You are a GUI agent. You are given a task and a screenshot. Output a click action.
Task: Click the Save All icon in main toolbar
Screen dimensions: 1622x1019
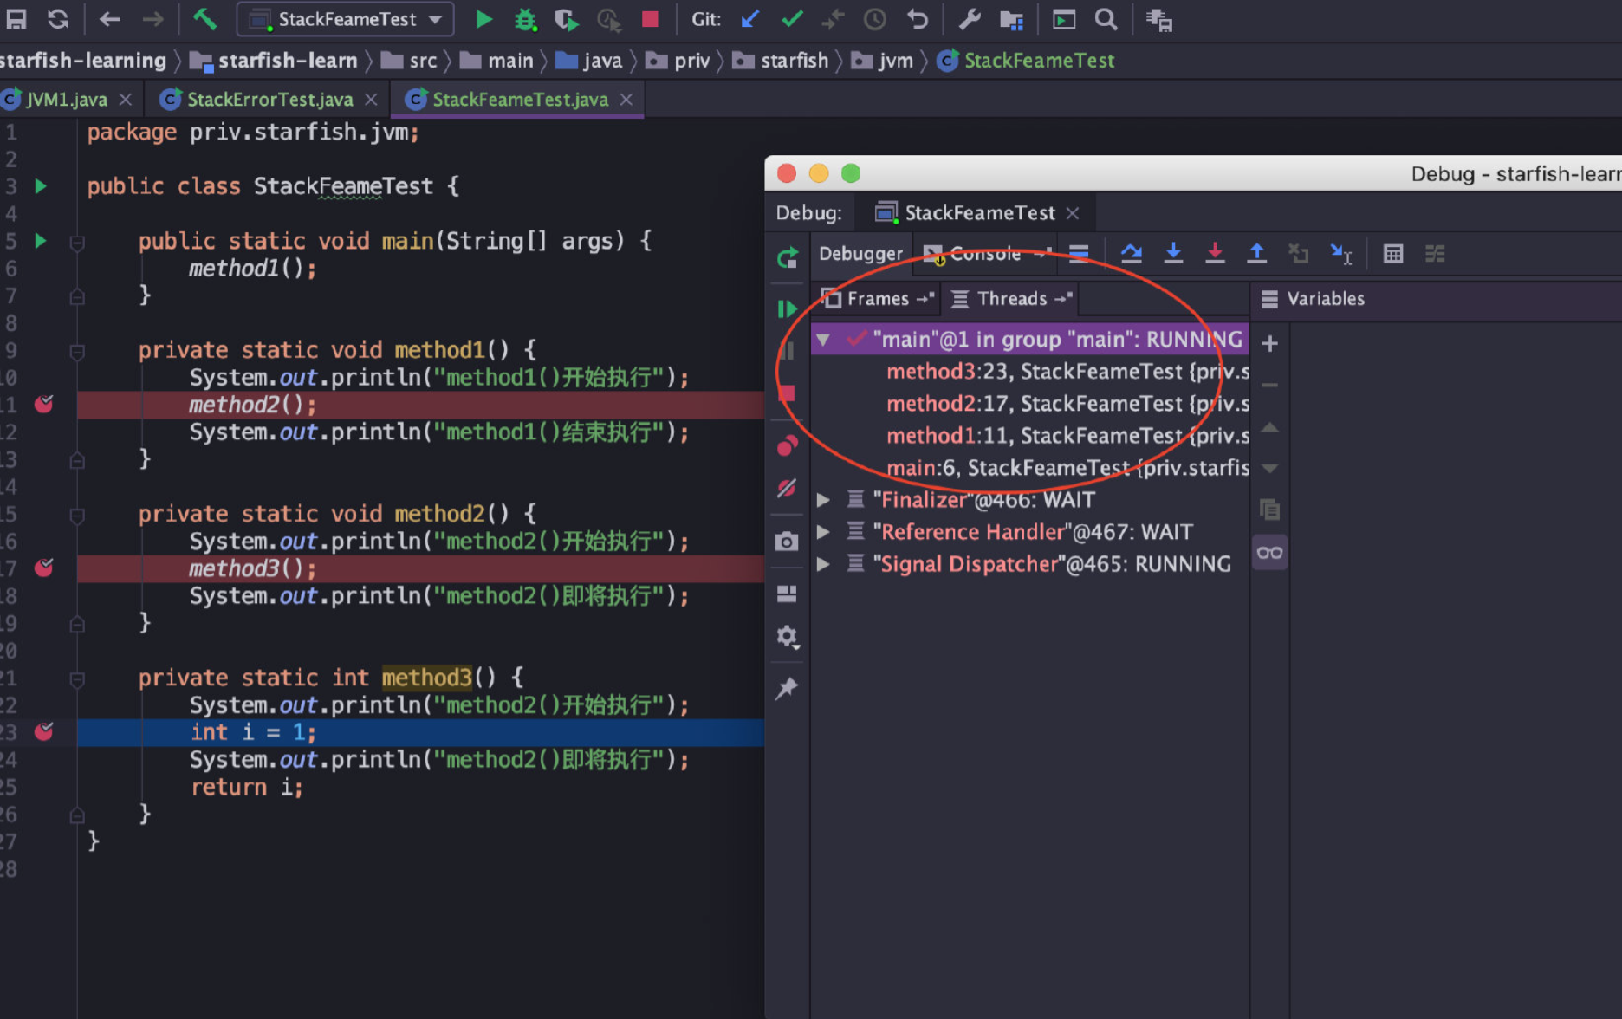(16, 19)
